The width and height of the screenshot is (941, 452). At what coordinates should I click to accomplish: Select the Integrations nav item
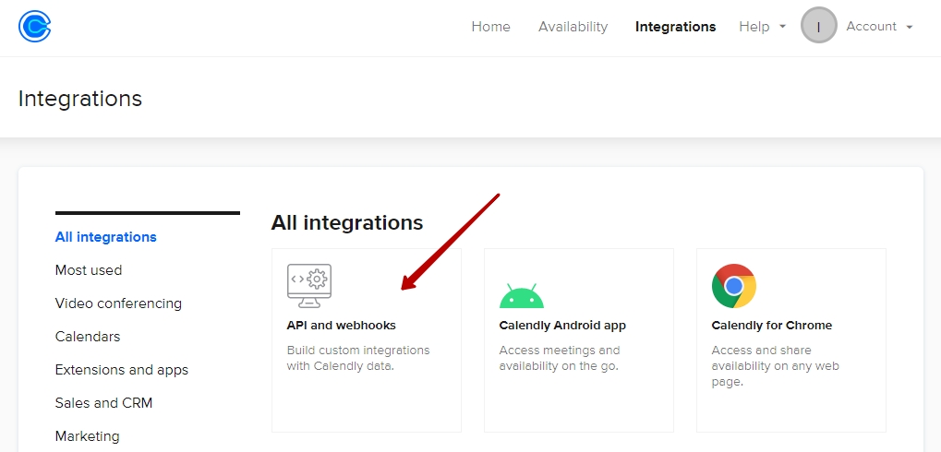(x=675, y=27)
